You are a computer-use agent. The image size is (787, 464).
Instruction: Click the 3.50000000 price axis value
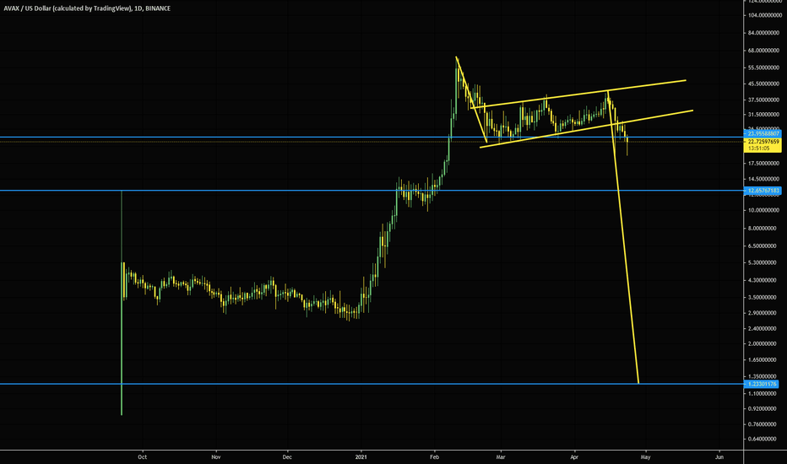pos(763,298)
